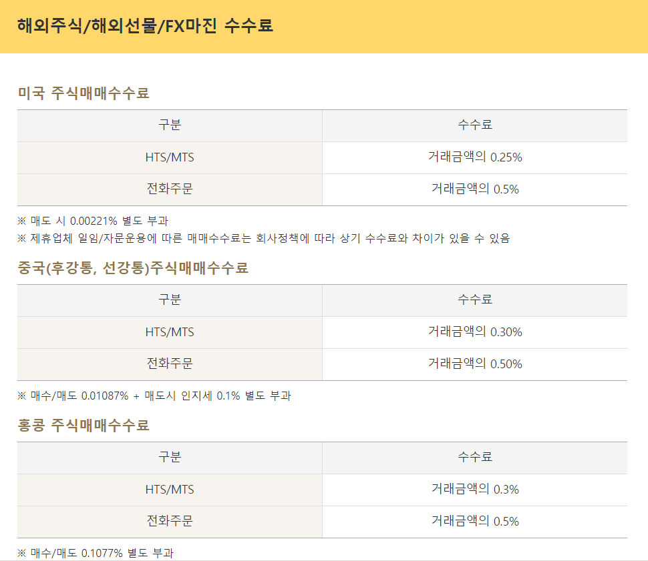Image resolution: width=648 pixels, height=561 pixels.
Task: Select Hong Kong phone order fee 거래금액의 0.5%
Action: (x=475, y=522)
